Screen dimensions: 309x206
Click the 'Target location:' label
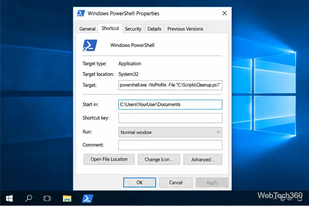[x=98, y=74]
